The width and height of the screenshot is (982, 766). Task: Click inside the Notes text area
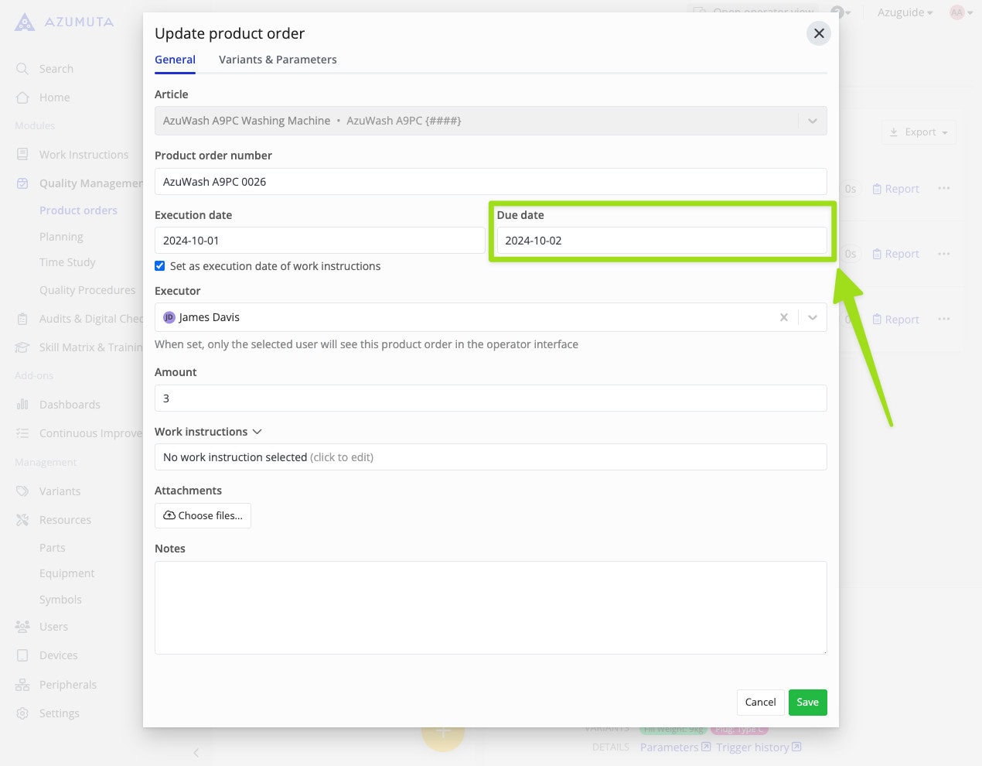(x=491, y=607)
